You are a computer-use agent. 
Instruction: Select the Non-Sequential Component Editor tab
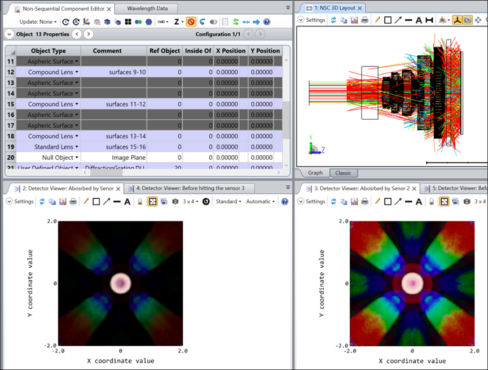[63, 8]
